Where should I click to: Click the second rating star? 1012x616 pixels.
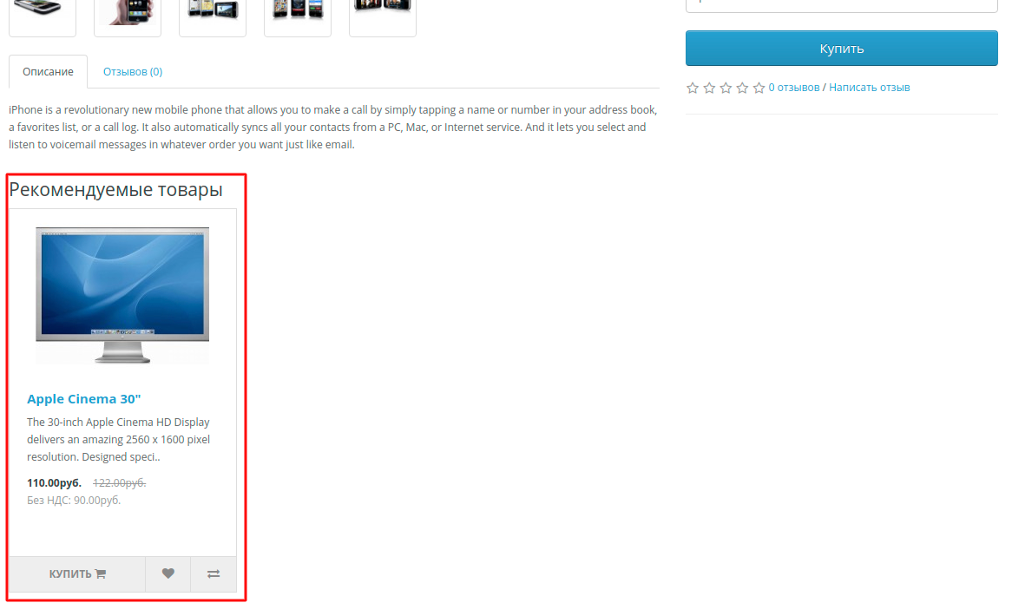point(709,88)
